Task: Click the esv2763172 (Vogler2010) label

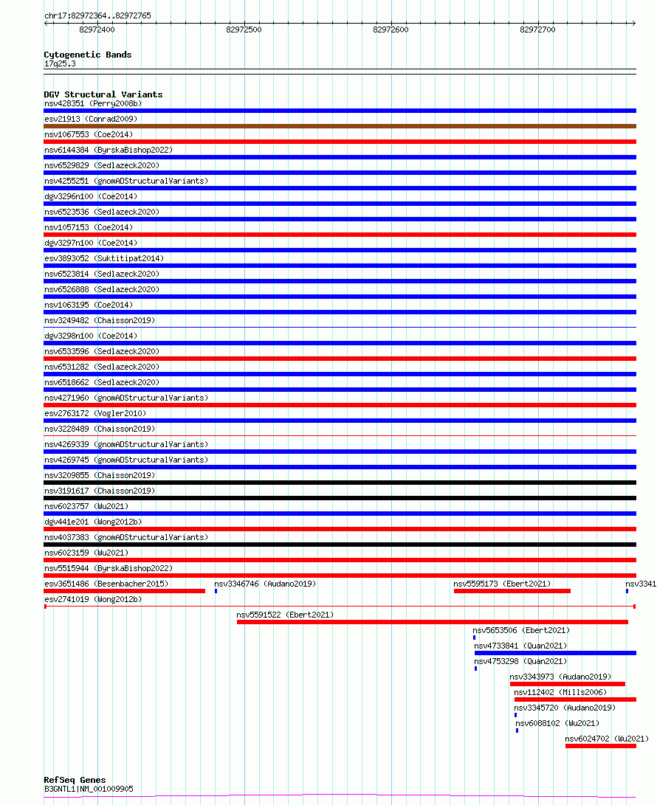Action: click(95, 413)
